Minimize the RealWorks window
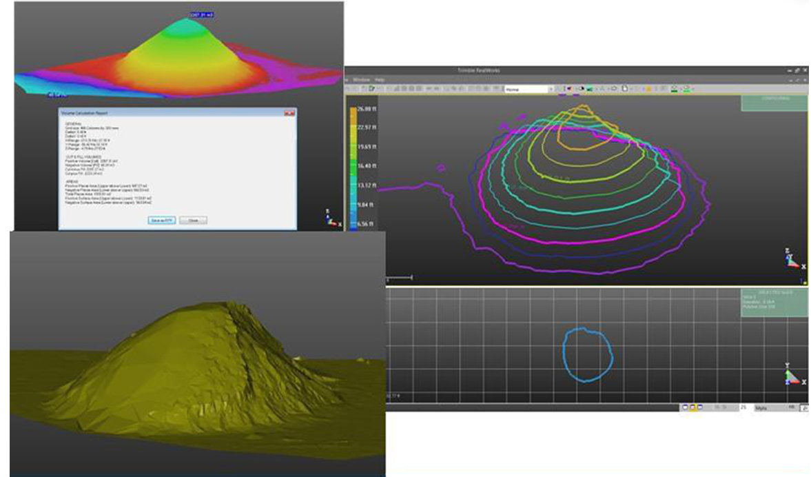 coord(789,70)
